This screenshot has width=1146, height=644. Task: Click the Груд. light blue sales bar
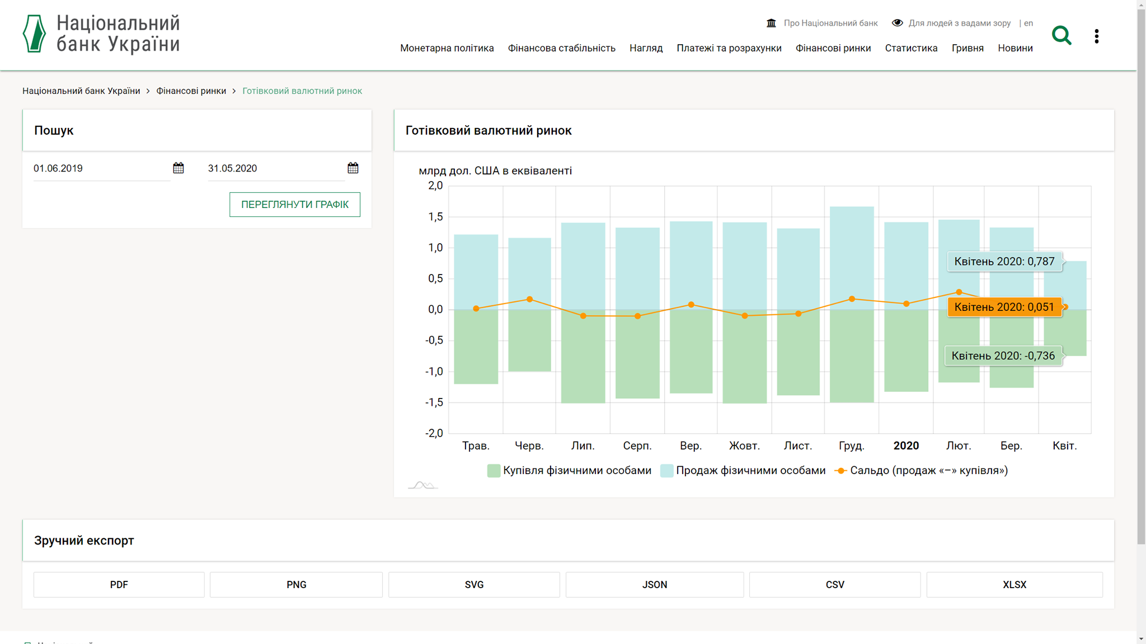coord(852,258)
